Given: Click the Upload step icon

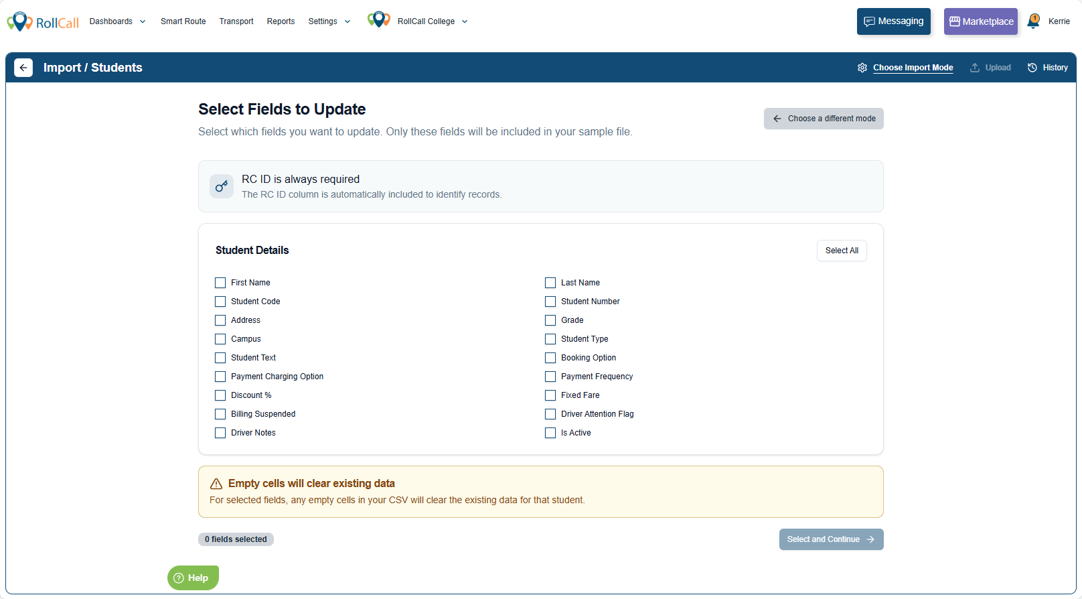Looking at the screenshot, I should [975, 68].
